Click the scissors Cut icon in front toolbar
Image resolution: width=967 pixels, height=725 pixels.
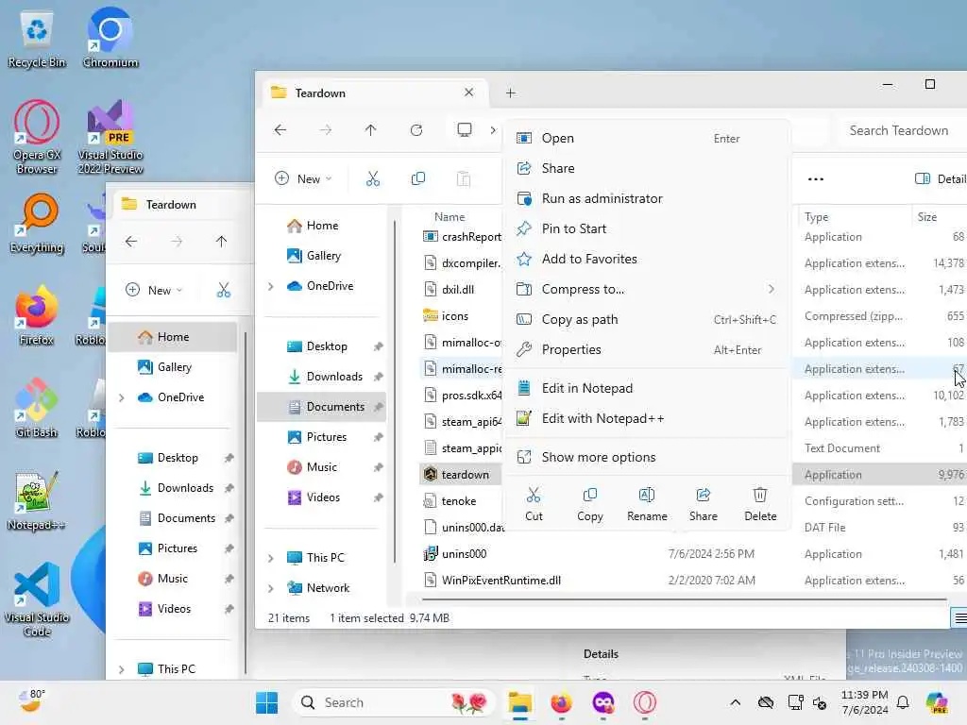[372, 178]
